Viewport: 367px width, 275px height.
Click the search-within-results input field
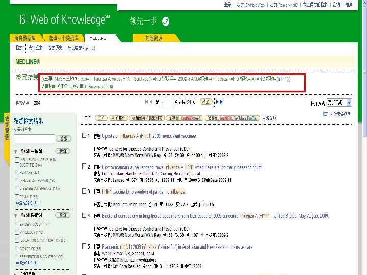click(34, 139)
